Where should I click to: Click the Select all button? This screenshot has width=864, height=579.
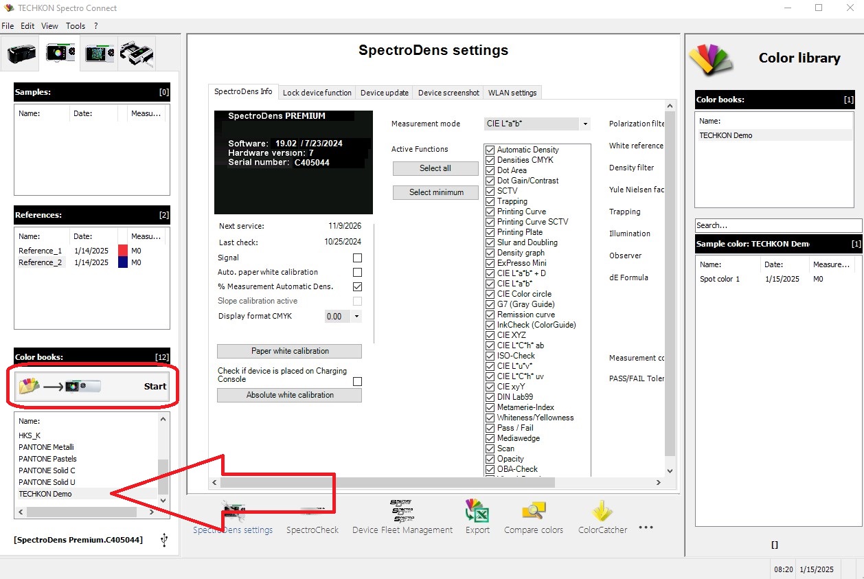point(435,168)
